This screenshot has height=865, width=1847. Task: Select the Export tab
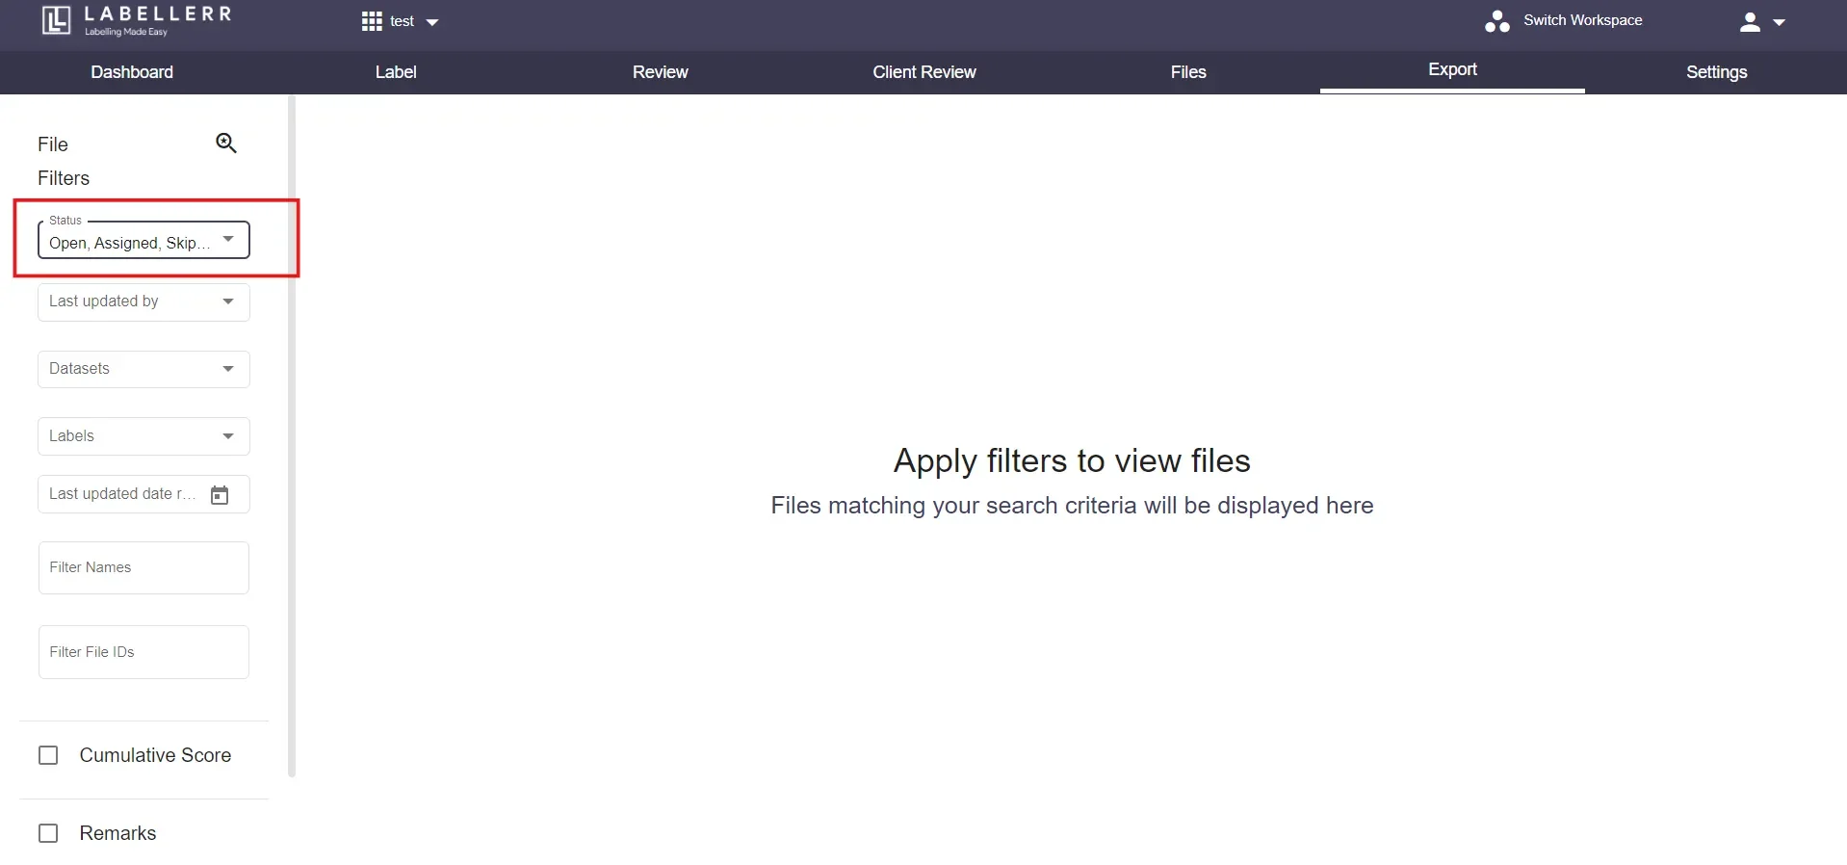1452,70
